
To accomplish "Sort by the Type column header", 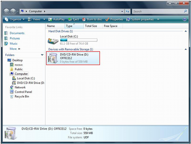I will (x=74, y=26).
